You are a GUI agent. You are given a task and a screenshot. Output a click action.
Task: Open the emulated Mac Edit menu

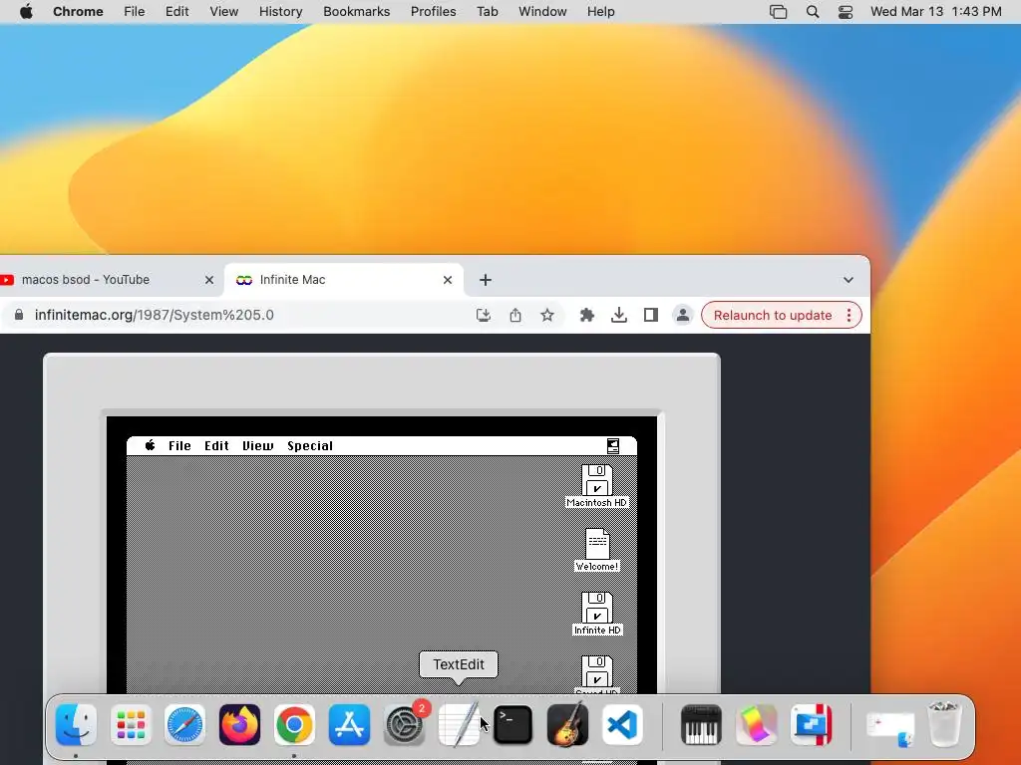click(216, 445)
